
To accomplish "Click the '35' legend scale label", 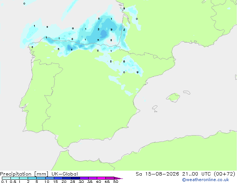I will [90, 182].
